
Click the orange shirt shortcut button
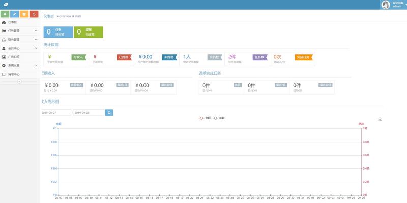tap(24, 14)
